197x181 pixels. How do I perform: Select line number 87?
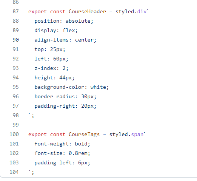click(16, 11)
